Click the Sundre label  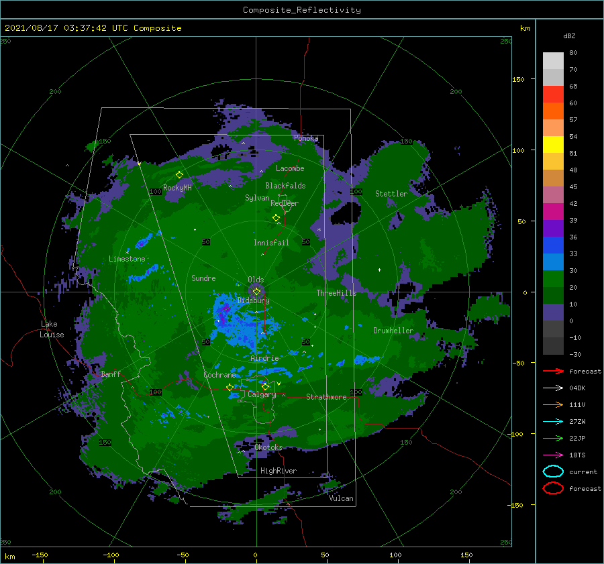pyautogui.click(x=203, y=278)
